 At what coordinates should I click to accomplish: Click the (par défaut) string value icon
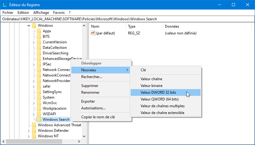pos(93,33)
